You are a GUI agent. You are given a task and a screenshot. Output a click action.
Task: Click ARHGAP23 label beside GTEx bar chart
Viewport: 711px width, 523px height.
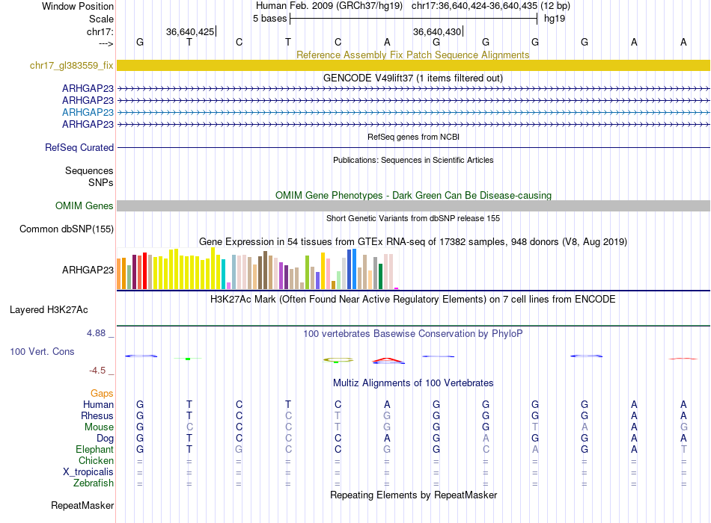pos(88,270)
